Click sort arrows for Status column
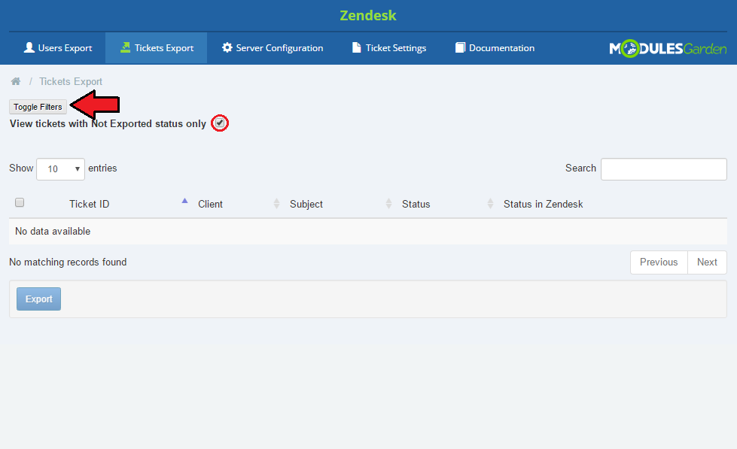737x449 pixels. coord(490,203)
